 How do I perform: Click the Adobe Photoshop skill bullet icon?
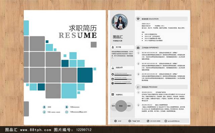(113, 74)
